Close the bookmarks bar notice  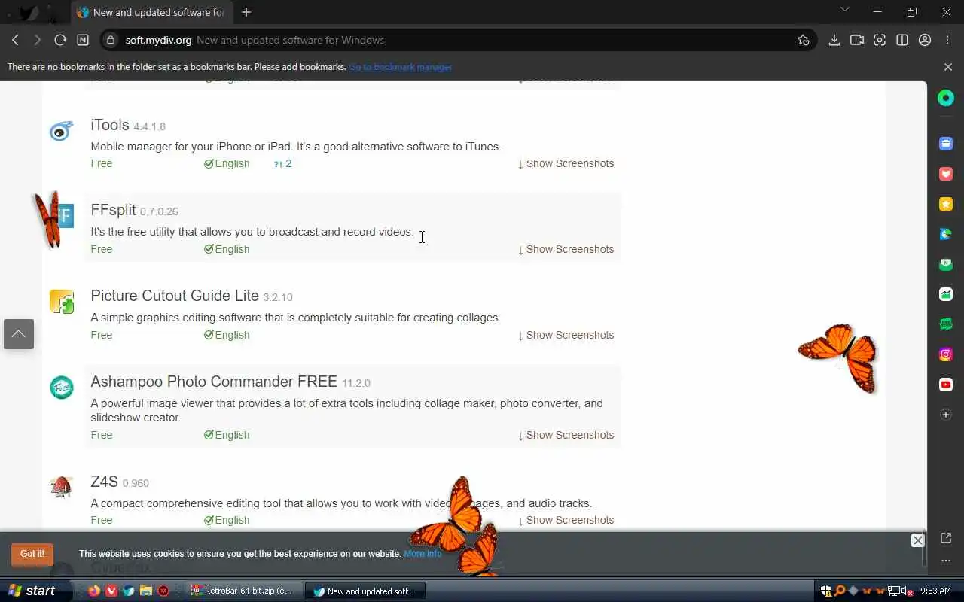pyautogui.click(x=947, y=67)
